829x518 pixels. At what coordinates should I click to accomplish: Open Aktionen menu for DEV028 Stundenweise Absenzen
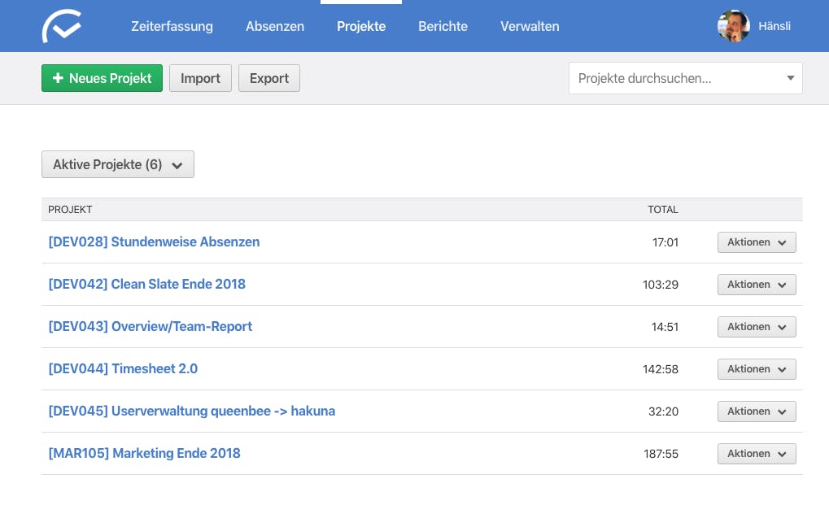coord(757,242)
